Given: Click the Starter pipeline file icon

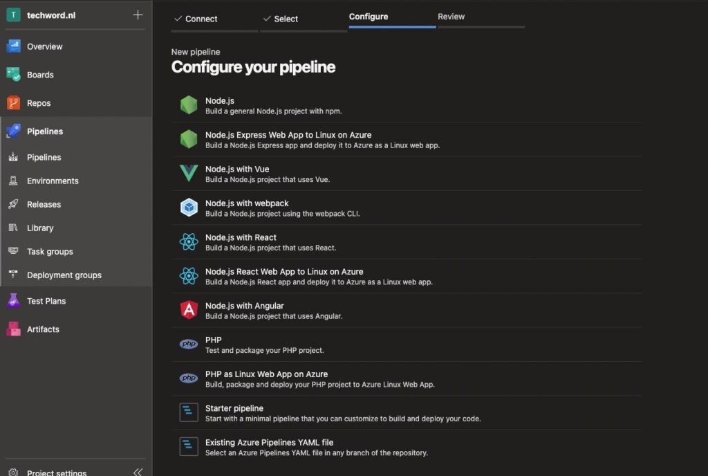Looking at the screenshot, I should (189, 412).
